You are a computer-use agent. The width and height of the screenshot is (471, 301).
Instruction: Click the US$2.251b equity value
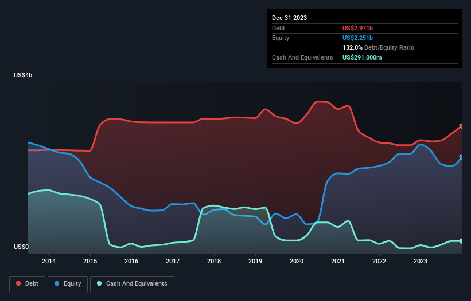tap(357, 38)
